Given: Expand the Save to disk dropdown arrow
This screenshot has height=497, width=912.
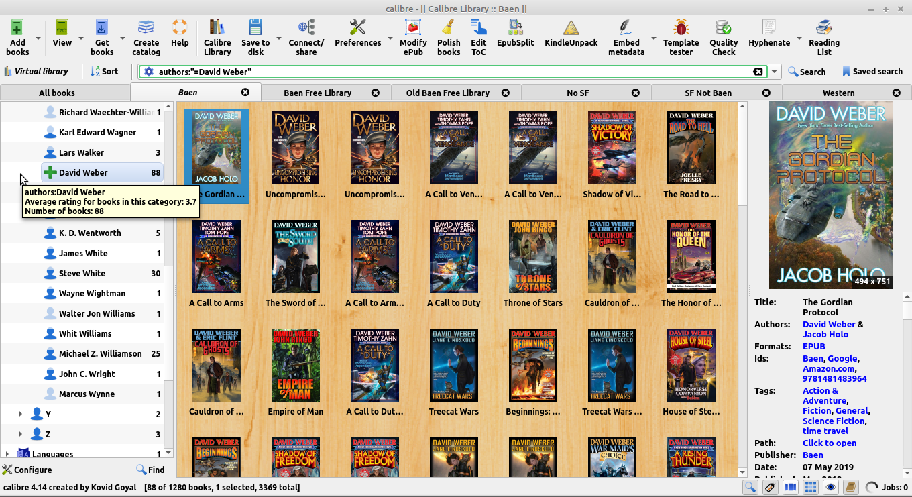Looking at the screenshot, I should pyautogui.click(x=278, y=38).
